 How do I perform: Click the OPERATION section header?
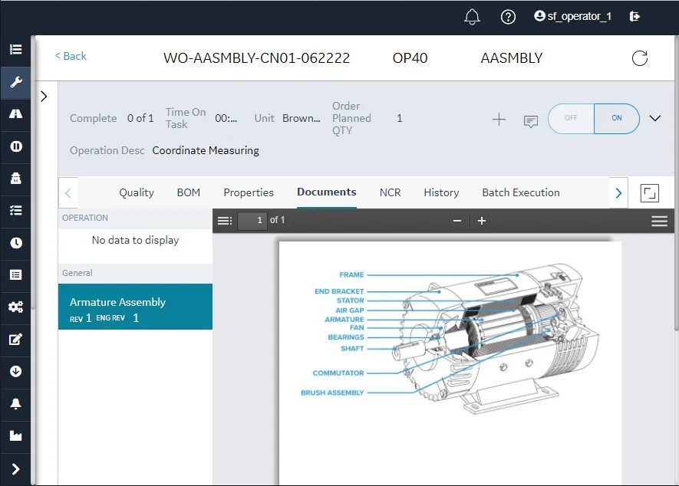(135, 218)
